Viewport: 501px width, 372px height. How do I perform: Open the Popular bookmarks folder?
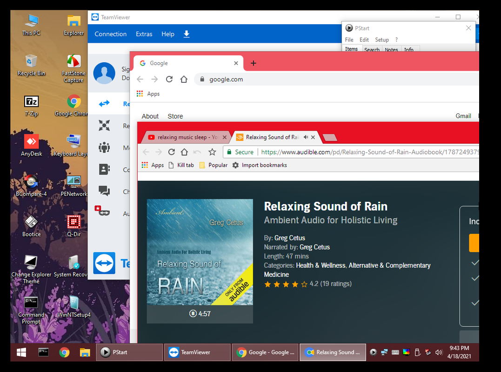click(x=214, y=165)
